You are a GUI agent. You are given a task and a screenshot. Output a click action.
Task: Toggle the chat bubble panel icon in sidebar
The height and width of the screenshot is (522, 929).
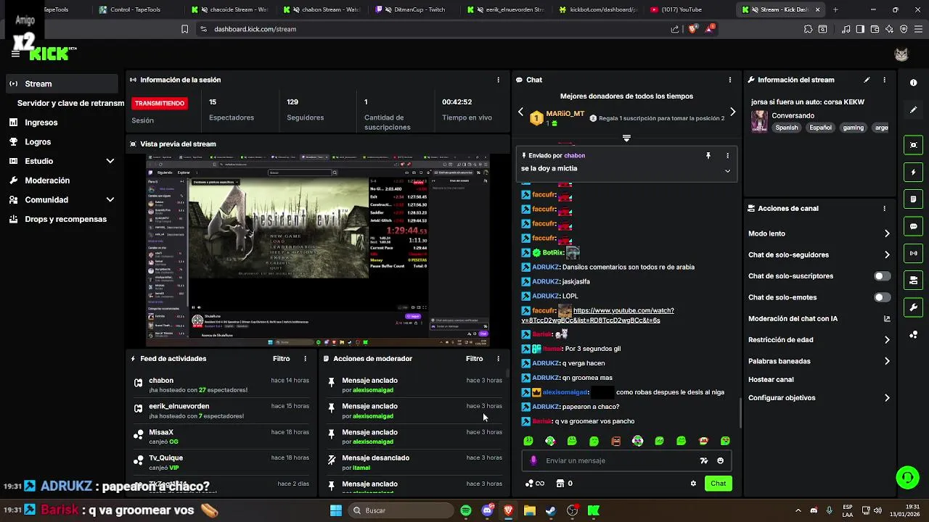tap(913, 226)
